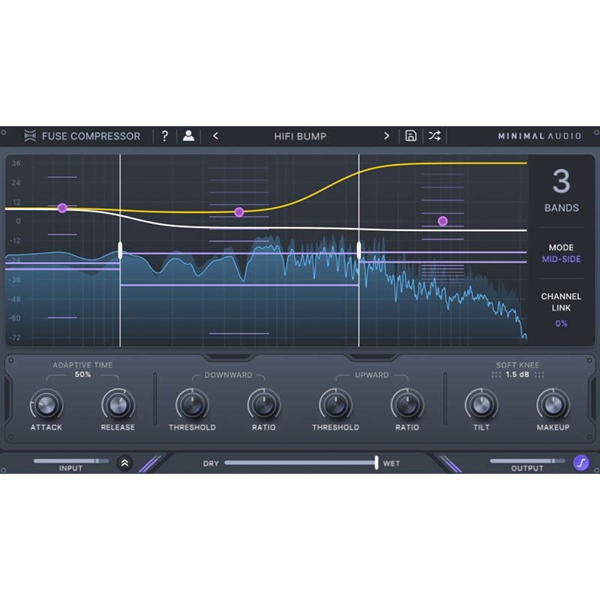Open the help question mark icon
The image size is (600, 600).
pos(164,136)
